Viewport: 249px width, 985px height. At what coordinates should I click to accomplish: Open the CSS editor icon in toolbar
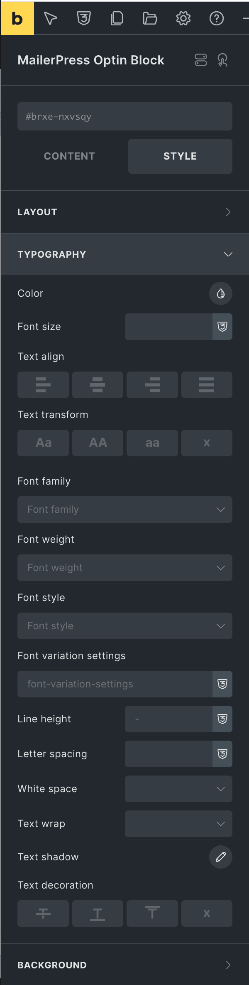coord(84,18)
